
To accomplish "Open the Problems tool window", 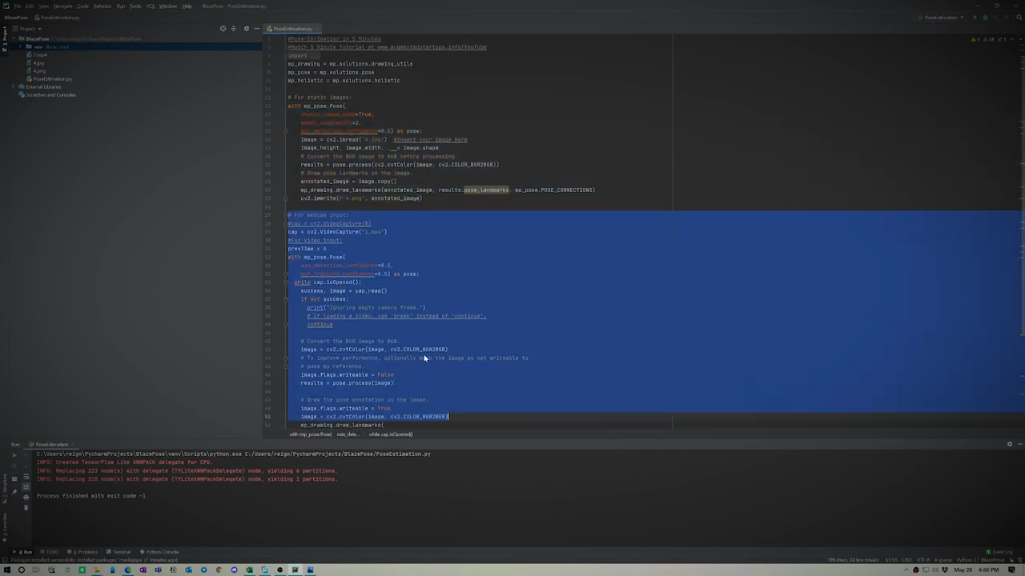I will point(84,552).
